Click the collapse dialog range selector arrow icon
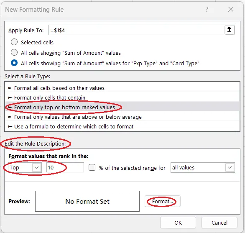This screenshot has width=245, height=233. tap(230, 30)
